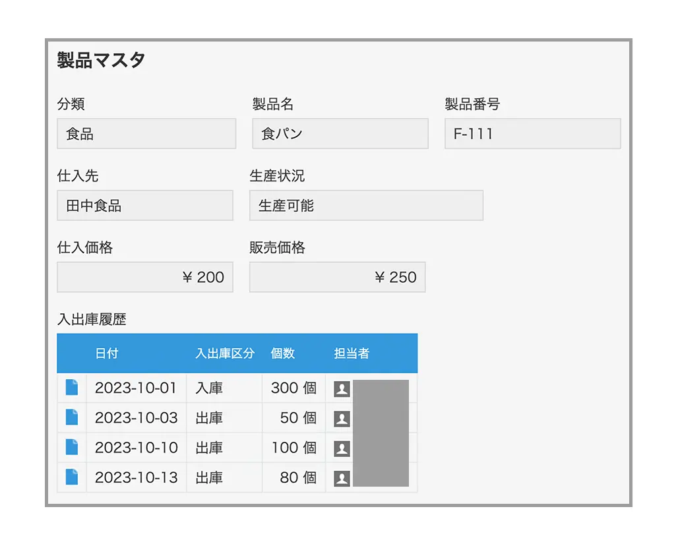
Task: Click the 入出庫区分 column header
Action: (224, 353)
